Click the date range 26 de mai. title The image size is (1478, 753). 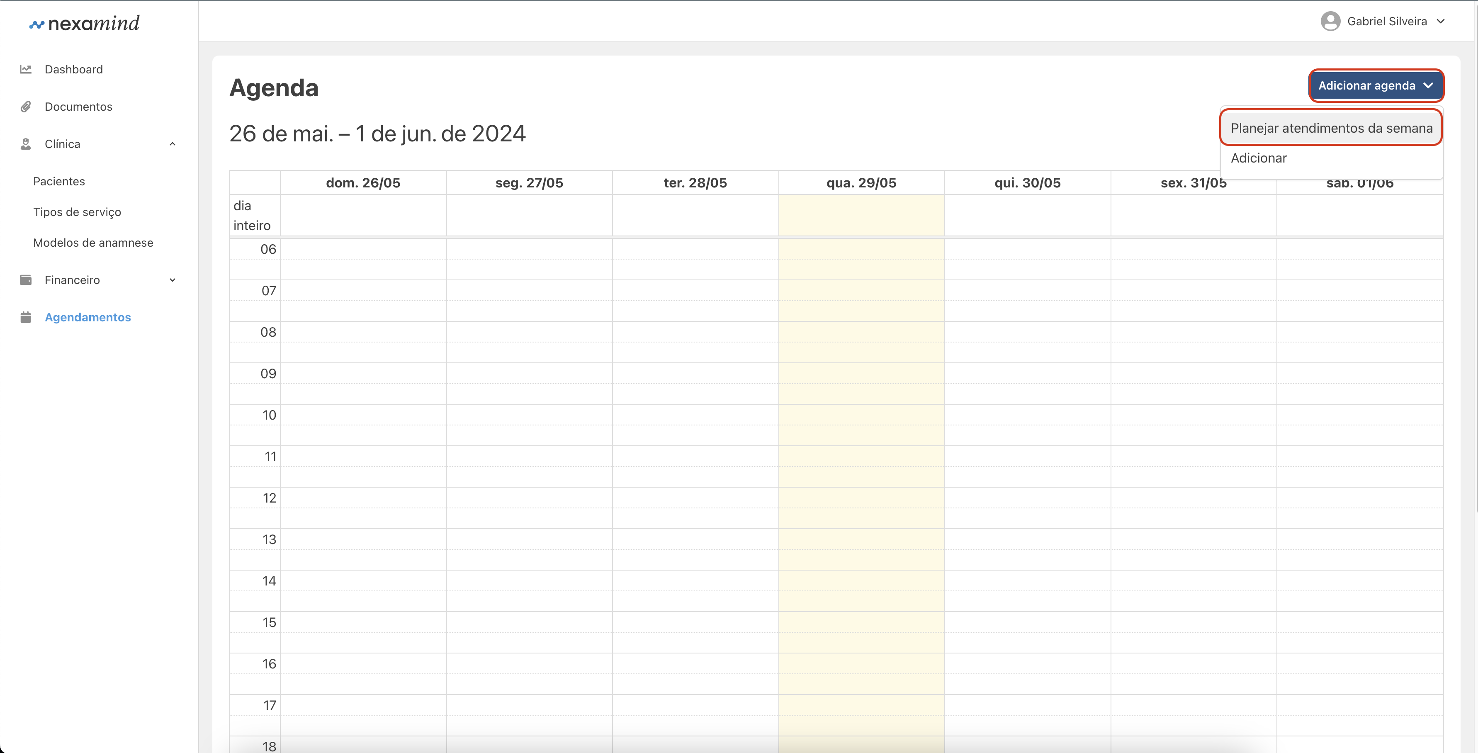point(377,134)
